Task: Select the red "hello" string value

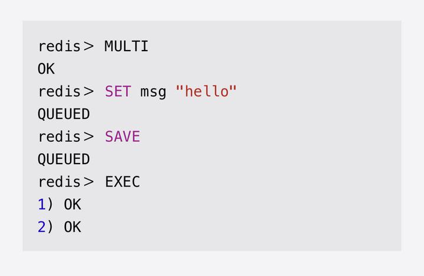Action: click(206, 92)
